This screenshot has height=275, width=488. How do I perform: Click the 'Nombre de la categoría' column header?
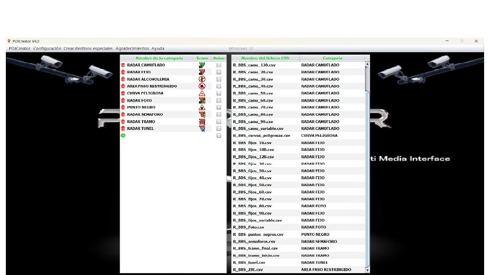point(160,58)
